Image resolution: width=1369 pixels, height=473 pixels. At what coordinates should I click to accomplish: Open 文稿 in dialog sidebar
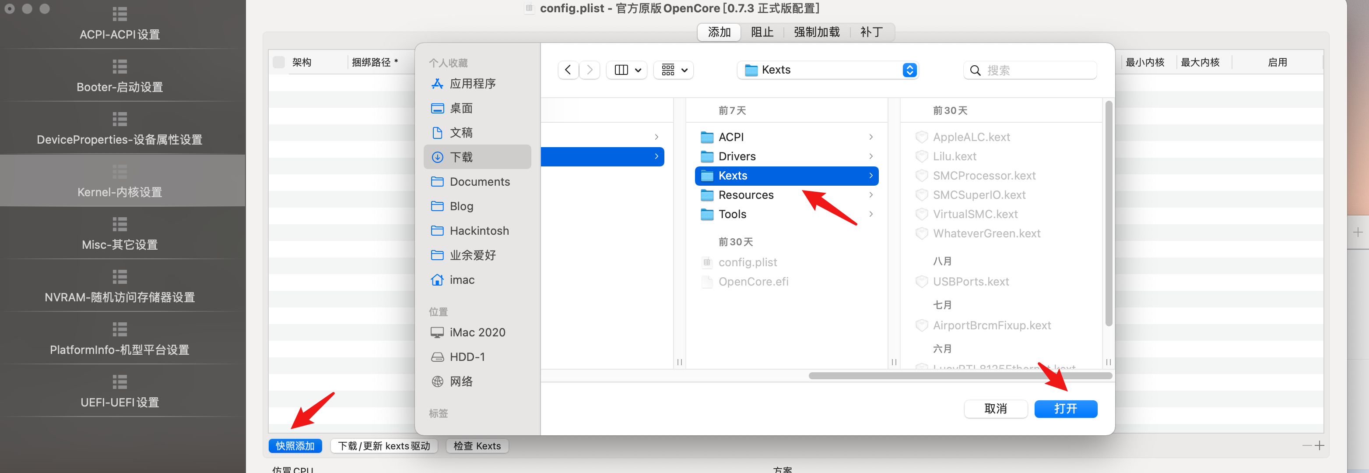click(x=477, y=132)
